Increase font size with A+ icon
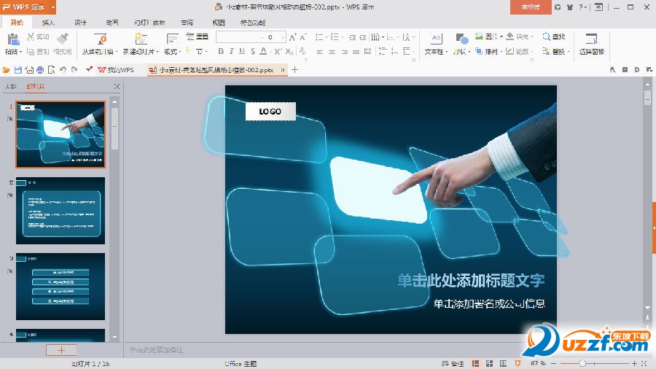 coord(293,37)
